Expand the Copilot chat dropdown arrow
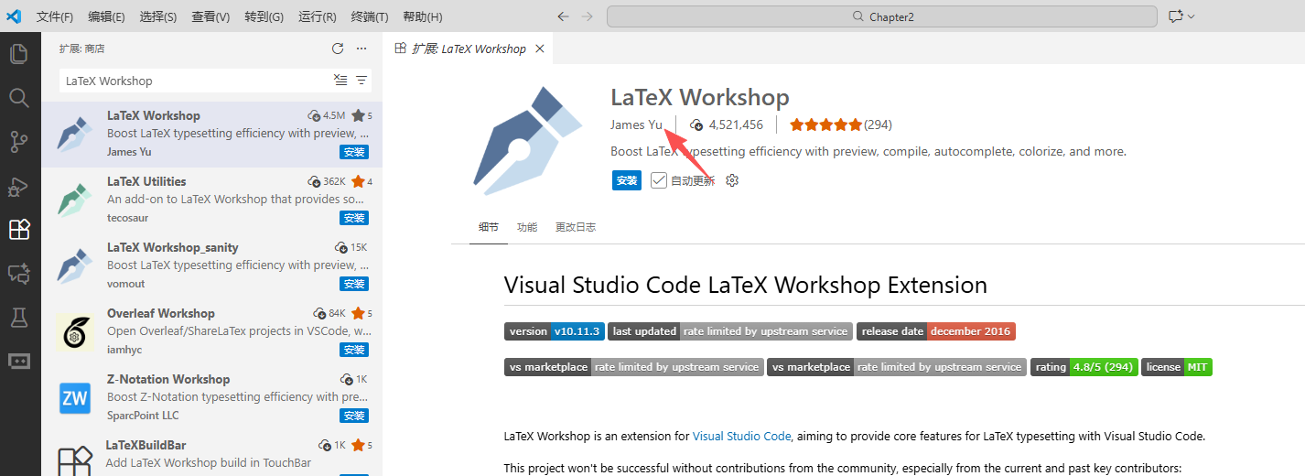The height and width of the screenshot is (476, 1305). click(1192, 16)
